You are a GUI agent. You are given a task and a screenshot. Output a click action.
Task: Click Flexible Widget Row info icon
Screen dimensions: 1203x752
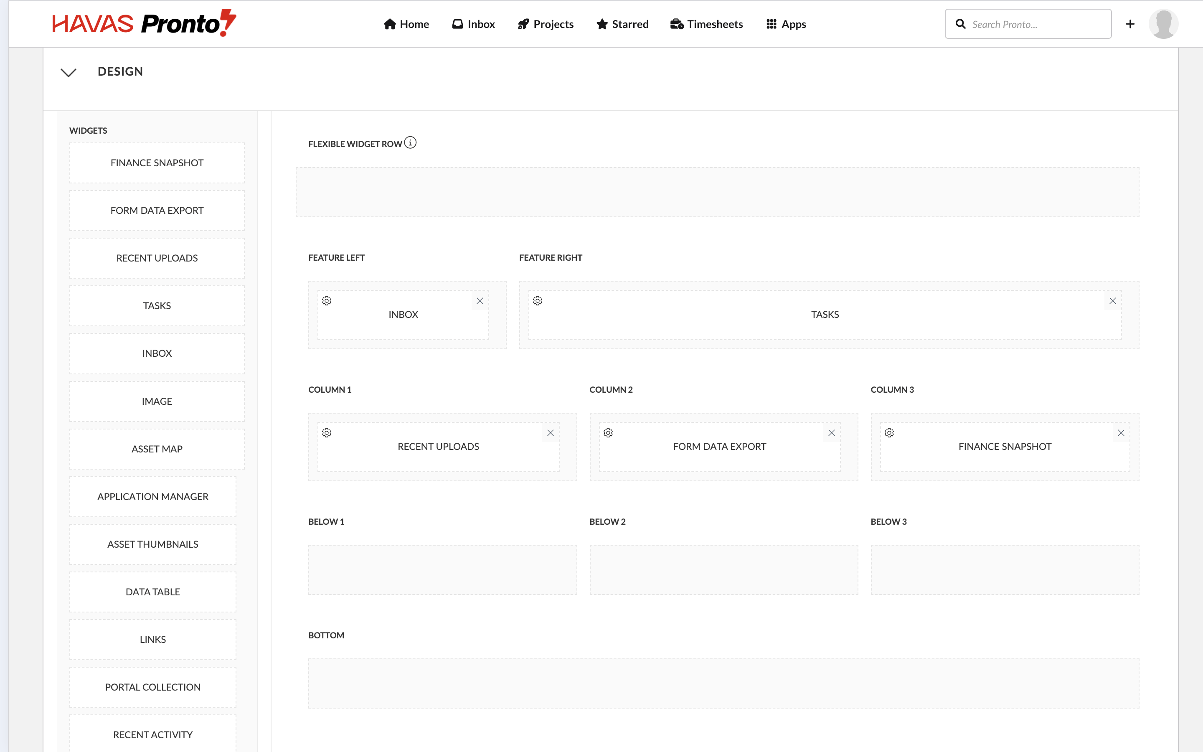coord(410,143)
